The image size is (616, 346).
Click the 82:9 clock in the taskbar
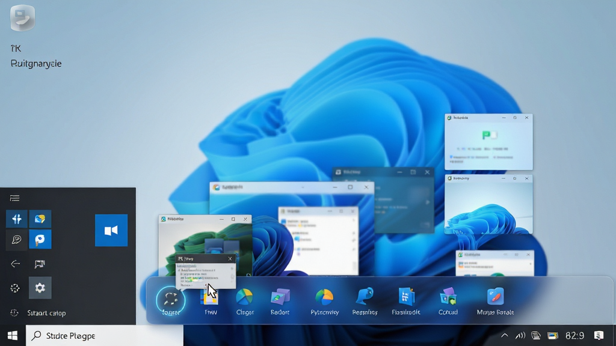pos(574,335)
